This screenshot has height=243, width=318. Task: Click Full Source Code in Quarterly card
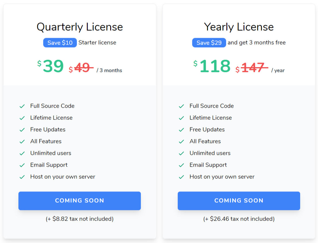[x=52, y=106]
